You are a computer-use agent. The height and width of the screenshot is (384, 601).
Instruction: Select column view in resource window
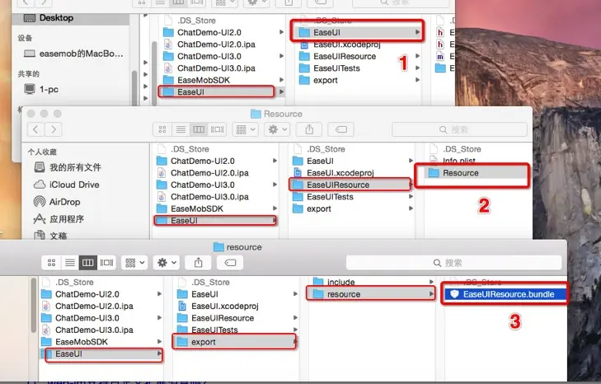pos(87,263)
